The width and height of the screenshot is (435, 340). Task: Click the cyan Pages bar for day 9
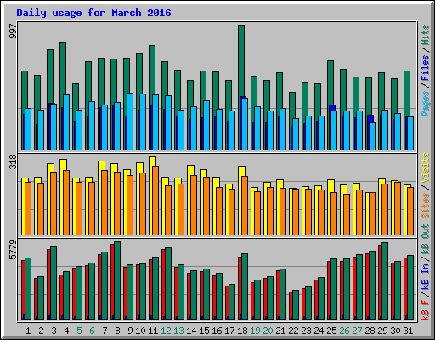pos(130,122)
